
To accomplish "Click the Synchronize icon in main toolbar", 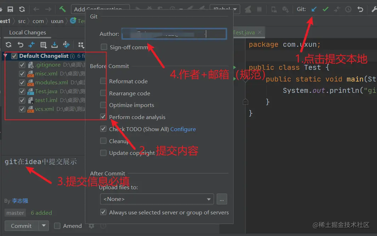I will [22, 9].
